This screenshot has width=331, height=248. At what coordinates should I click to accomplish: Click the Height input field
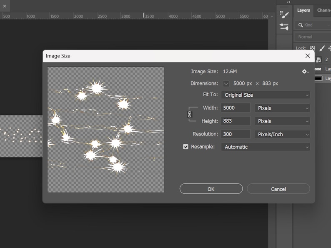(x=236, y=121)
